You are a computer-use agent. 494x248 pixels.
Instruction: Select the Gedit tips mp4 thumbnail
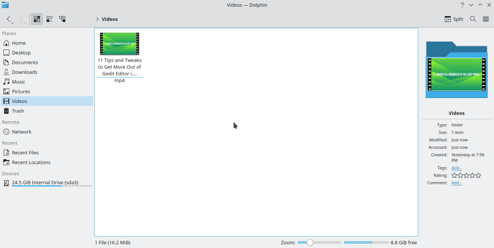pyautogui.click(x=119, y=43)
